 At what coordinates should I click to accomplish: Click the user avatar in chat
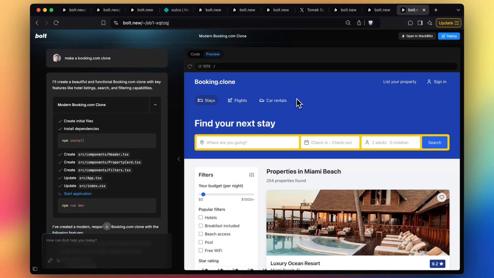coord(57,58)
